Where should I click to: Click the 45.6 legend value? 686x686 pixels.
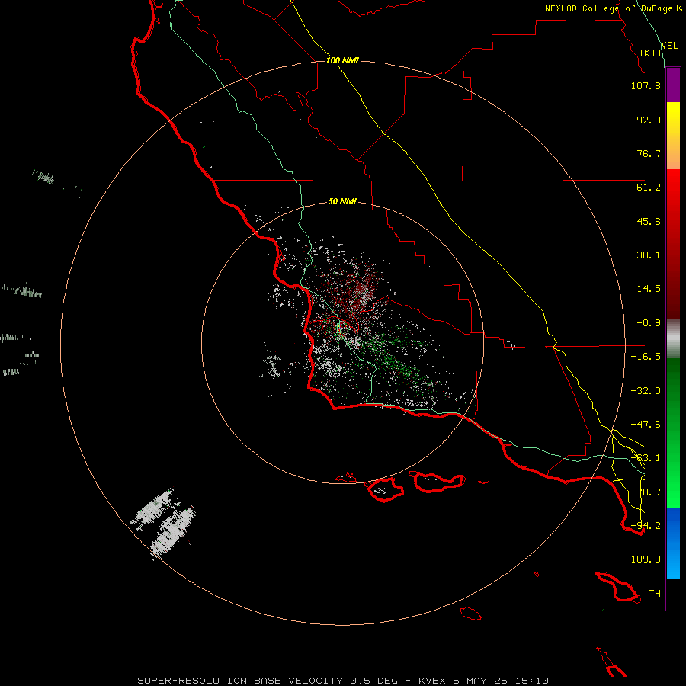click(x=649, y=221)
